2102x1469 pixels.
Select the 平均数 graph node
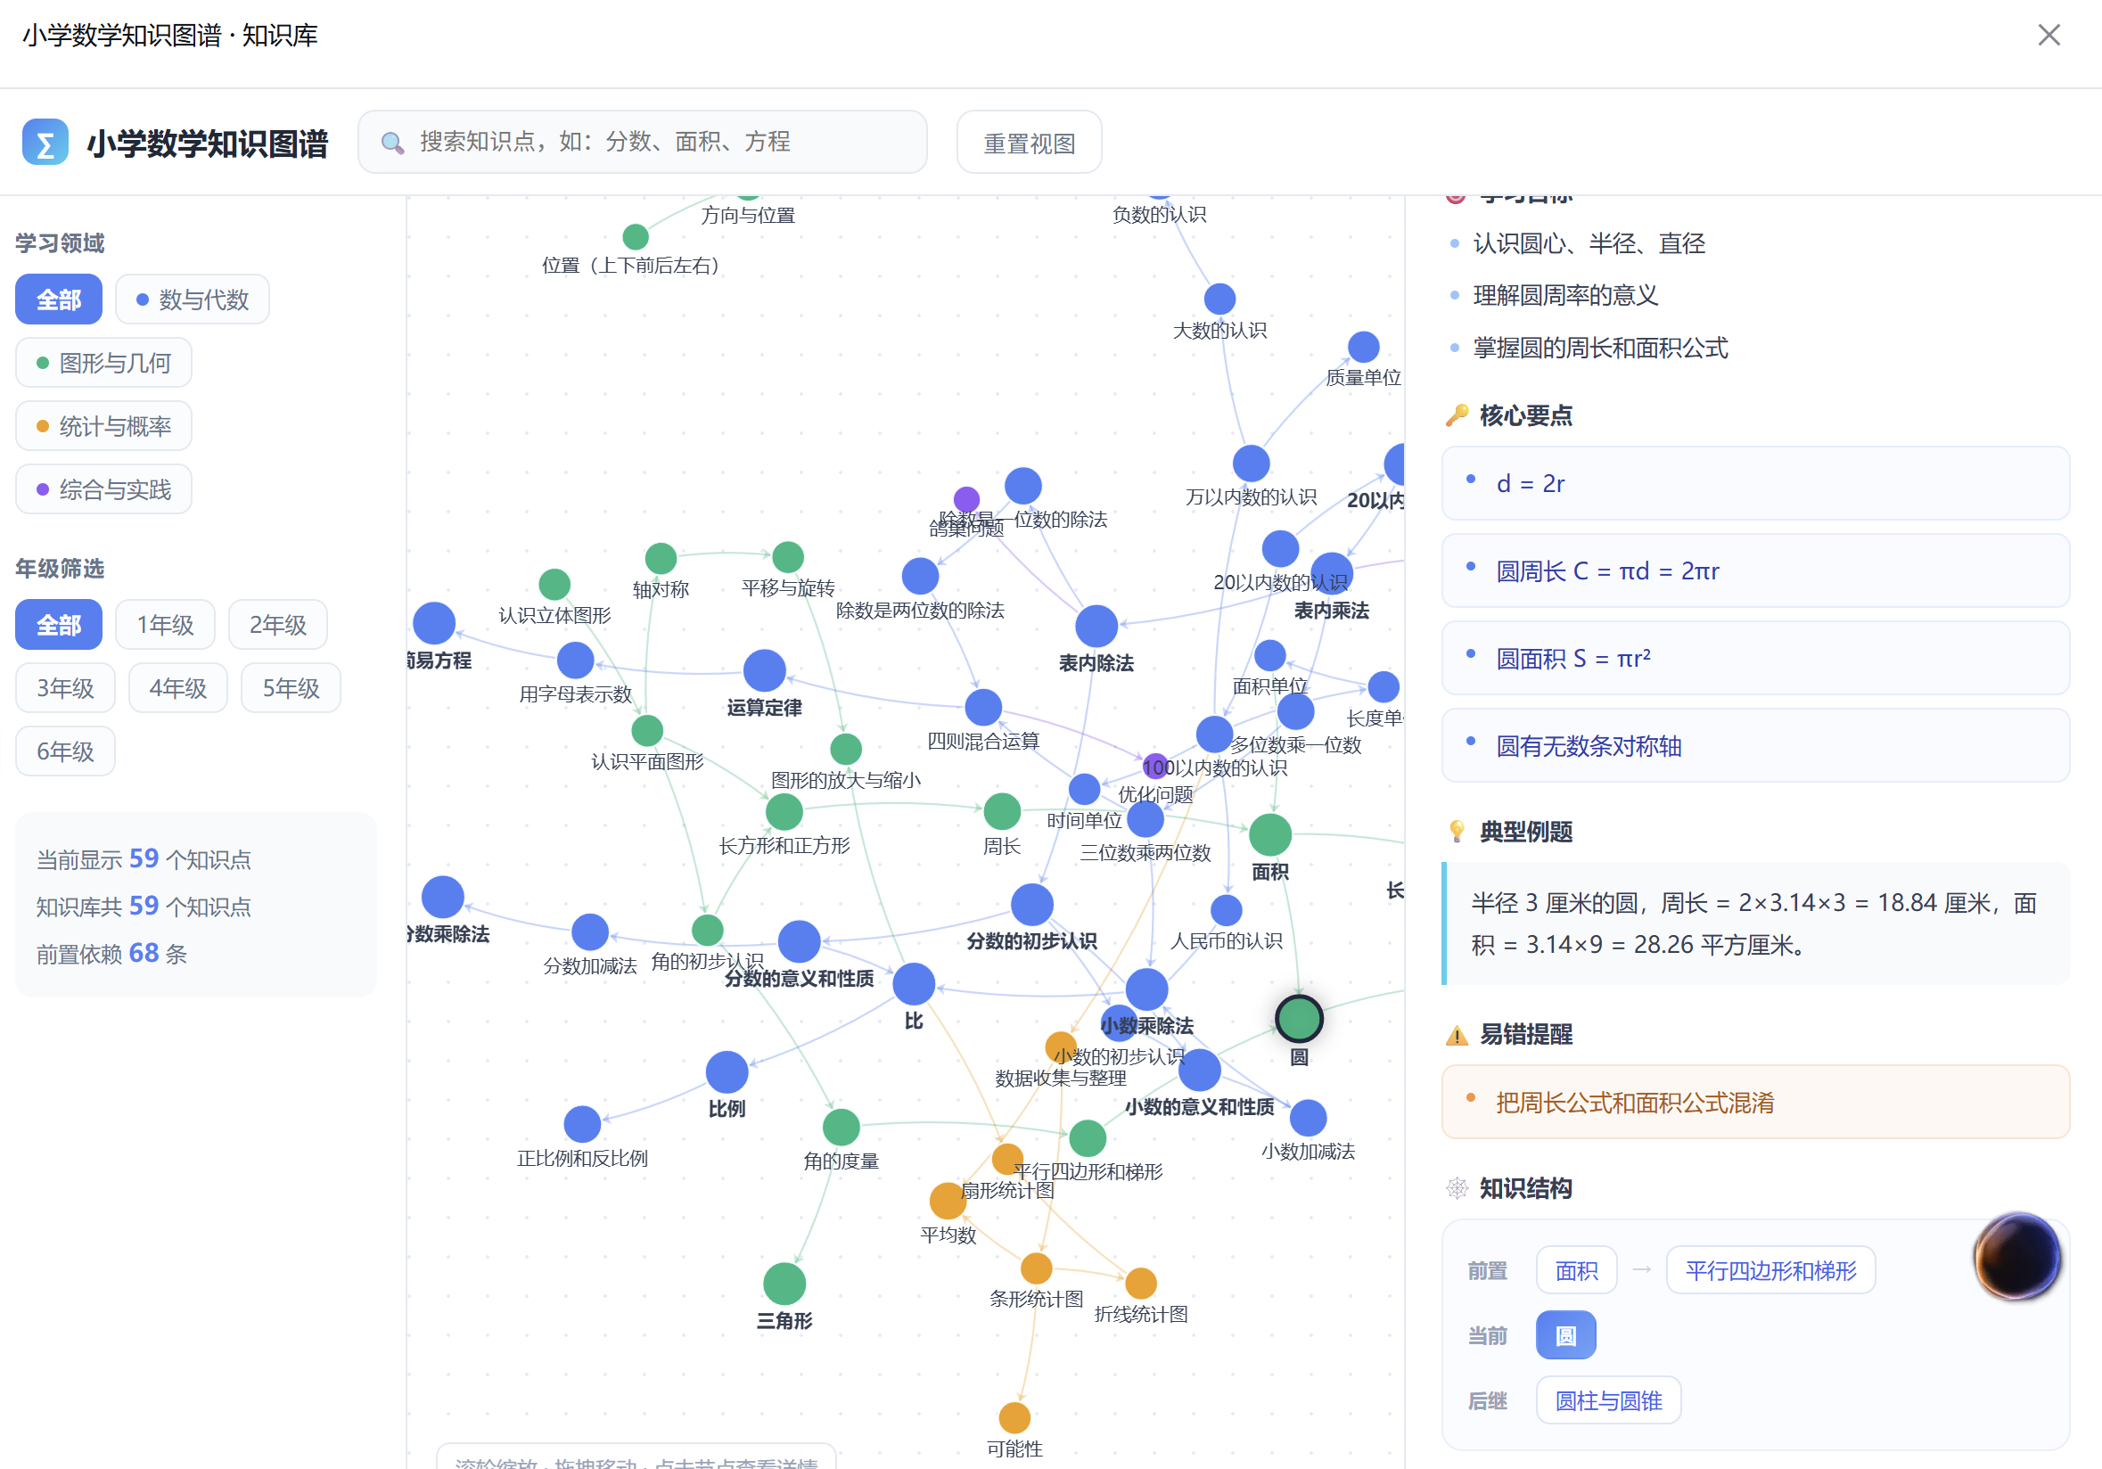point(948,1200)
